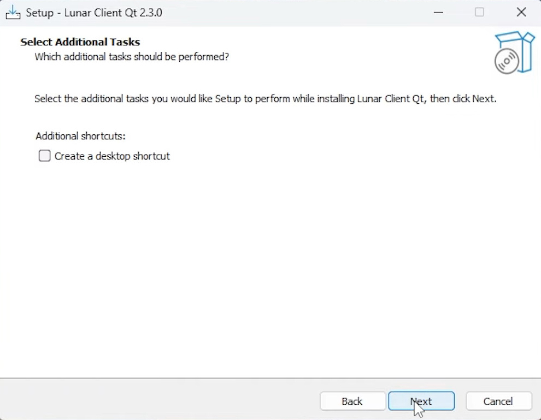Click the 'Create a desktop shortcut' label text

tap(112, 156)
